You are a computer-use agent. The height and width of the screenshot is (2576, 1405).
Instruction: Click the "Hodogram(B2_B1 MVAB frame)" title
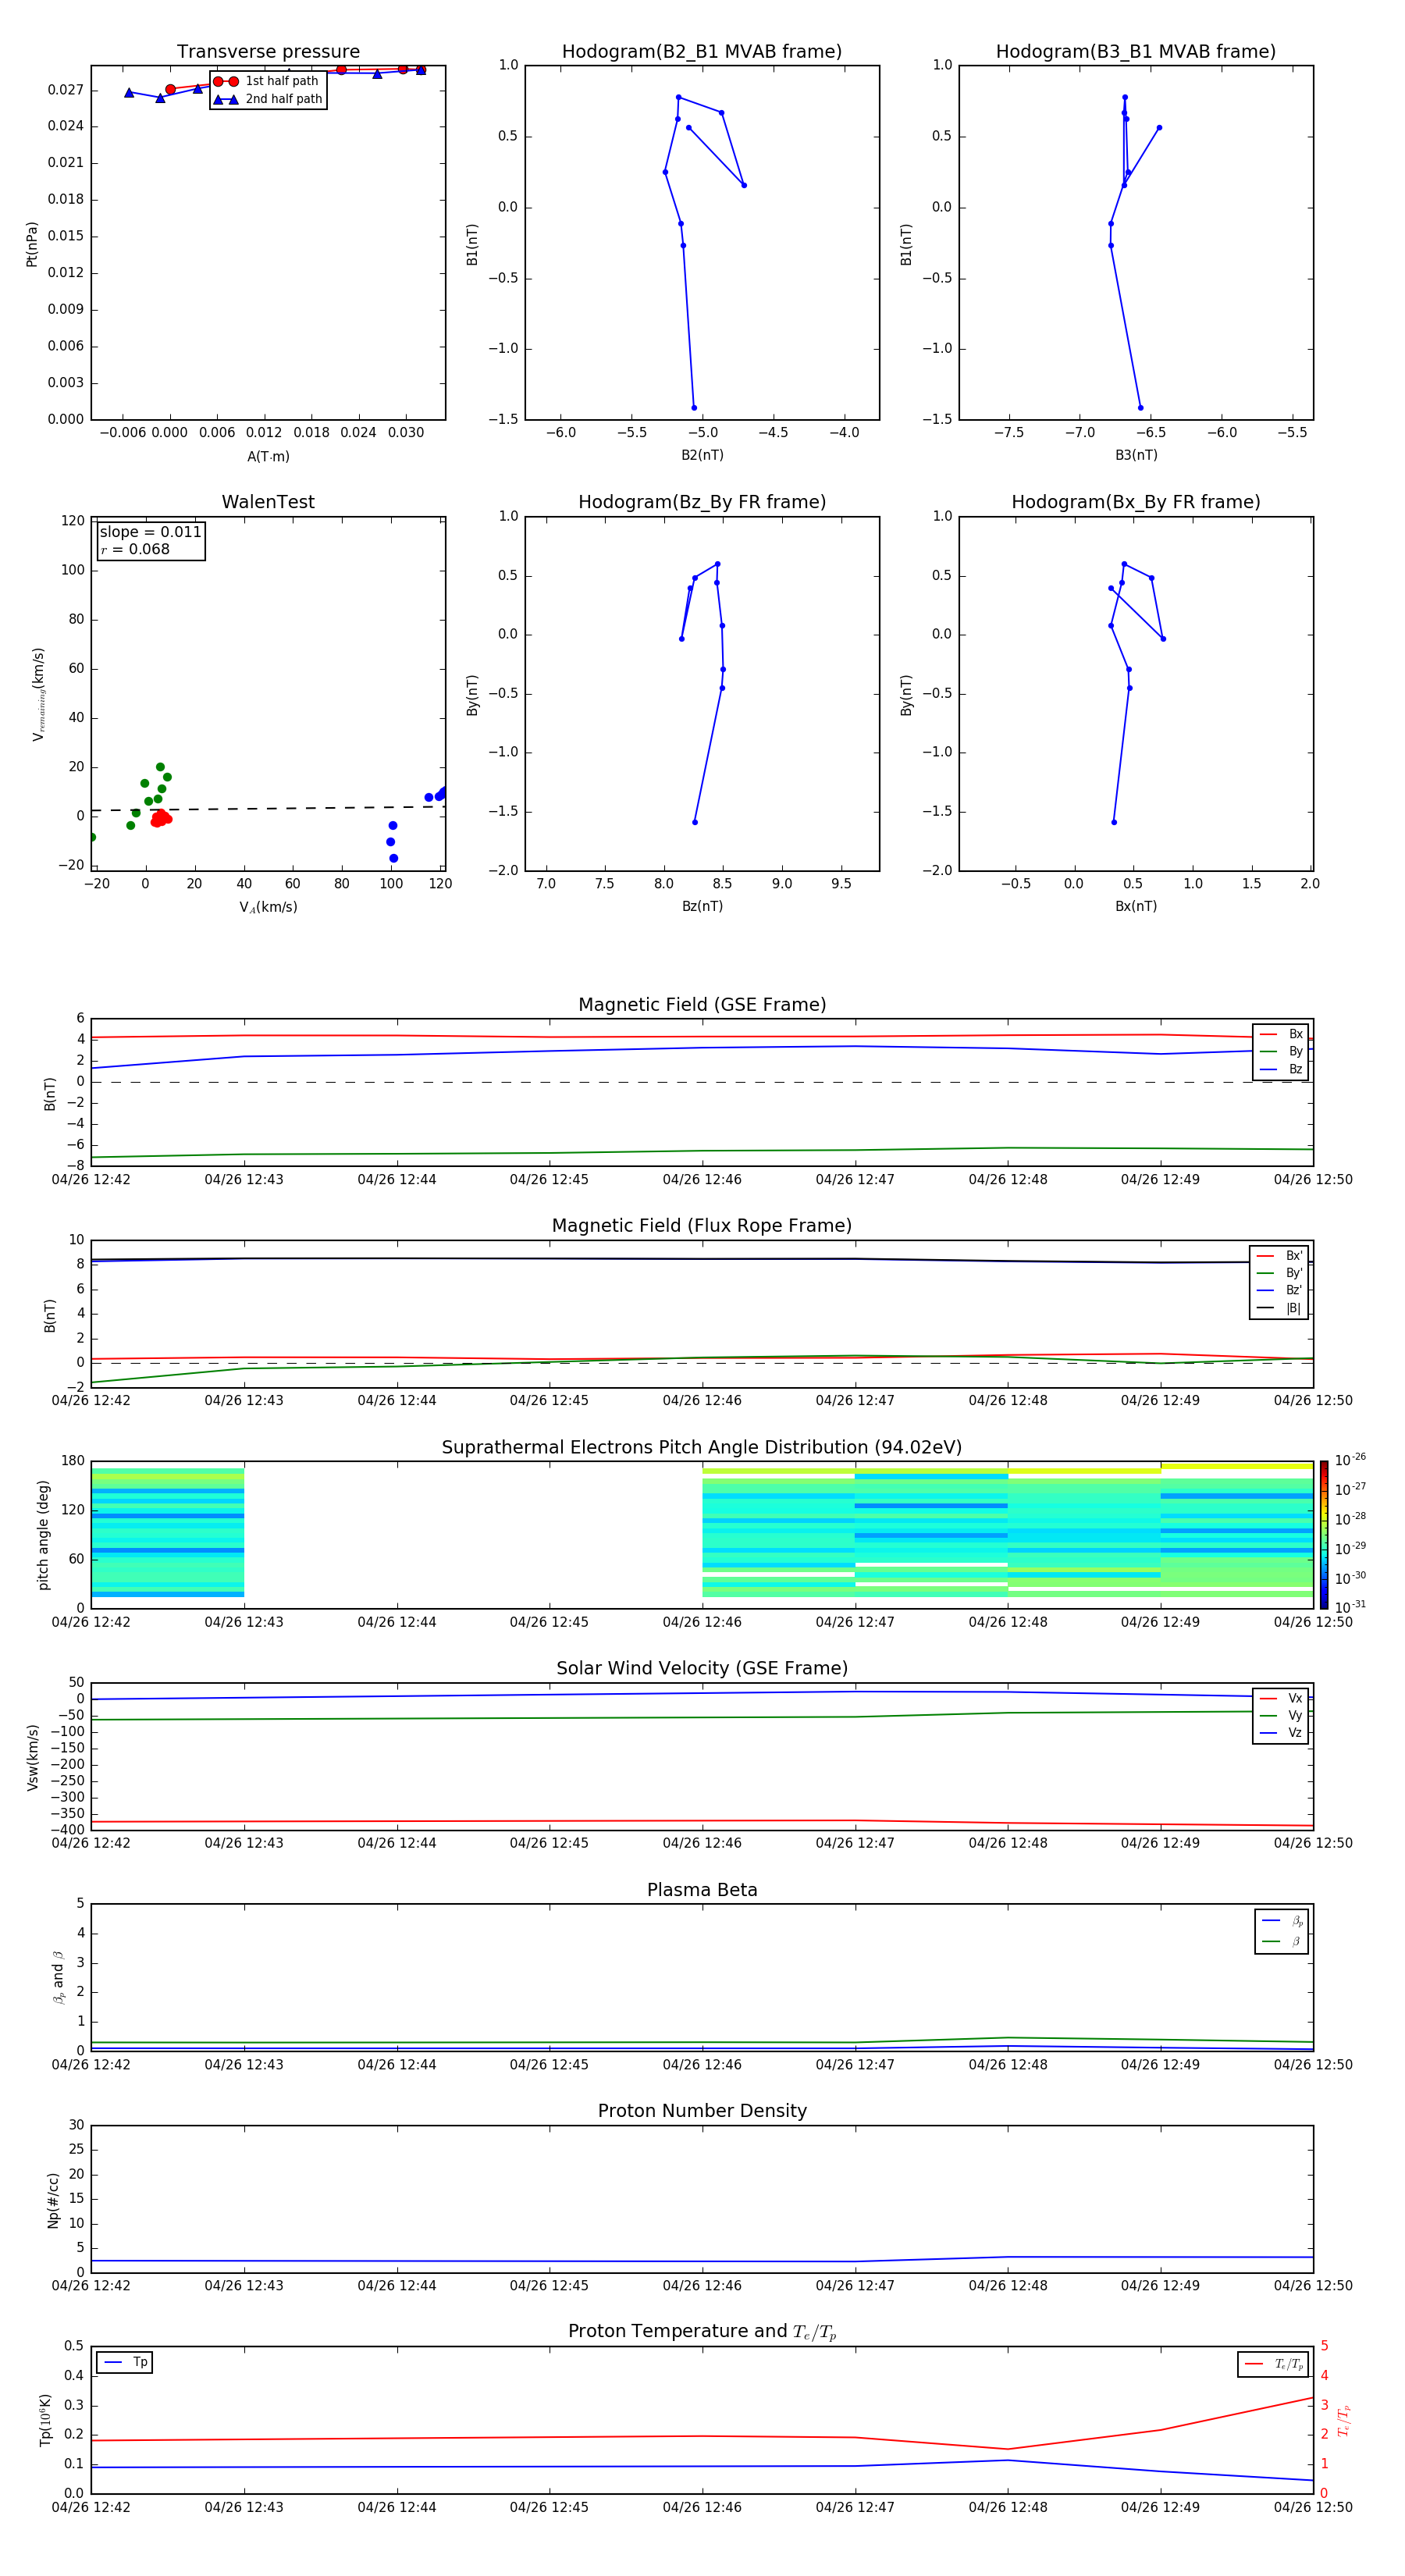[702, 51]
